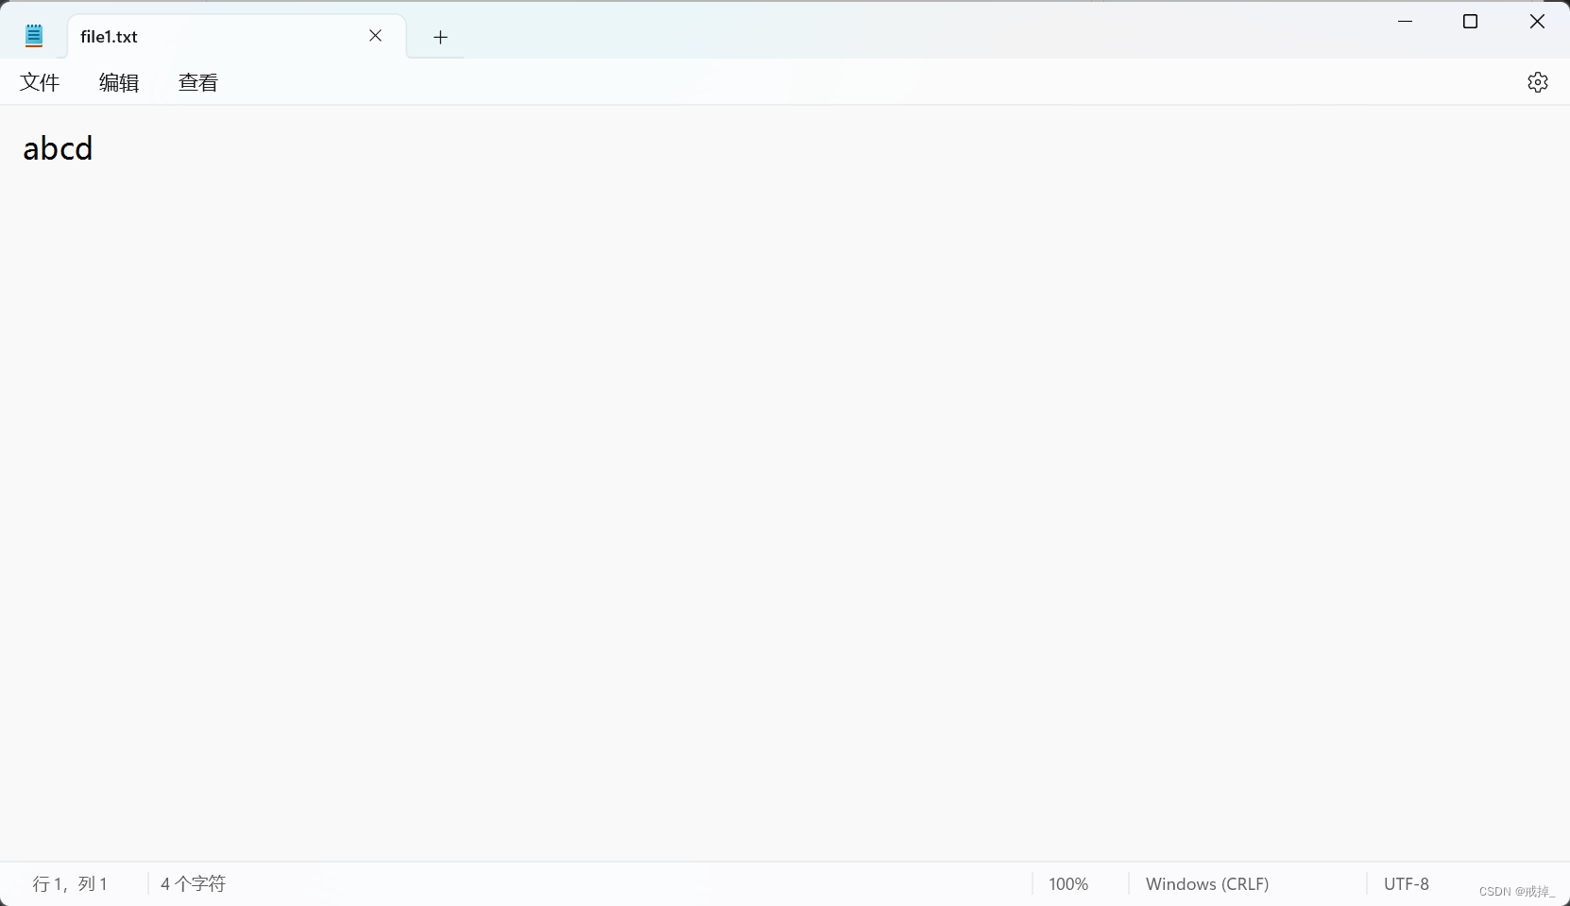Open a new tab using the plus icon

coord(439,37)
